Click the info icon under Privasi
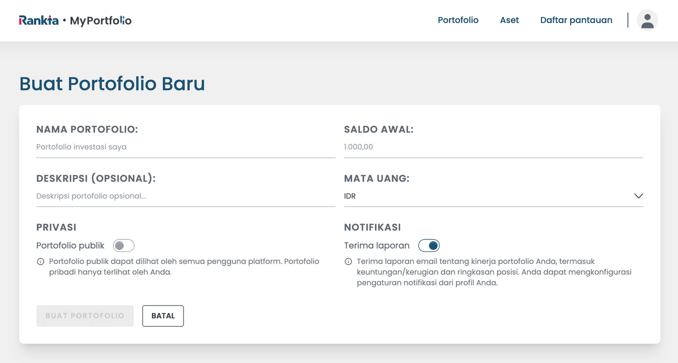The width and height of the screenshot is (678, 363). (x=40, y=261)
